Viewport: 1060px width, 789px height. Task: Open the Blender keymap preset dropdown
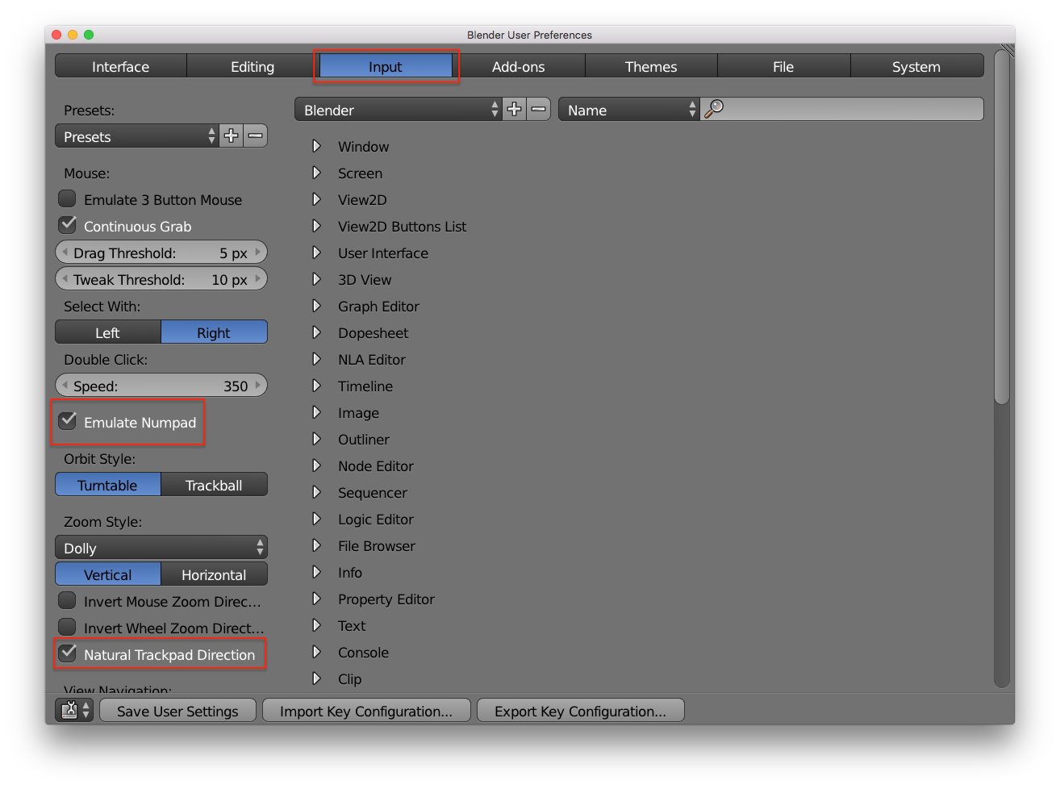click(x=398, y=109)
